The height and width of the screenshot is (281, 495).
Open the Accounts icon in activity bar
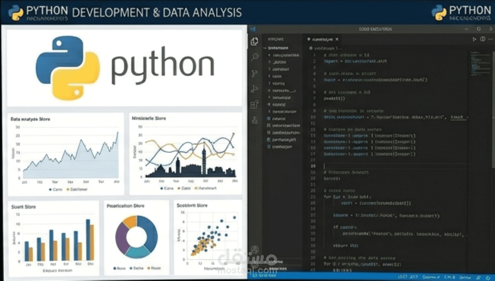(255, 249)
